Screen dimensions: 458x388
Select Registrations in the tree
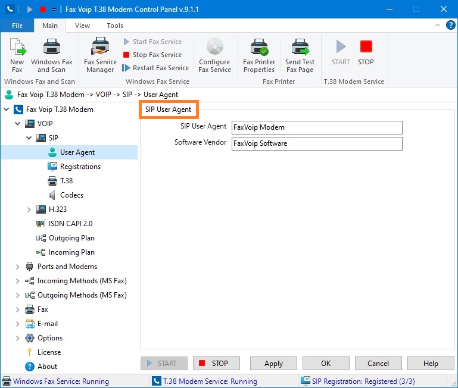click(x=80, y=167)
